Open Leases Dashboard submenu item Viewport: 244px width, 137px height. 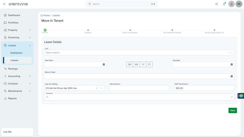[16, 53]
